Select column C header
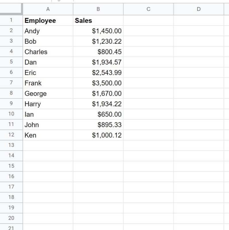The height and width of the screenshot is (230, 229). (x=148, y=9)
